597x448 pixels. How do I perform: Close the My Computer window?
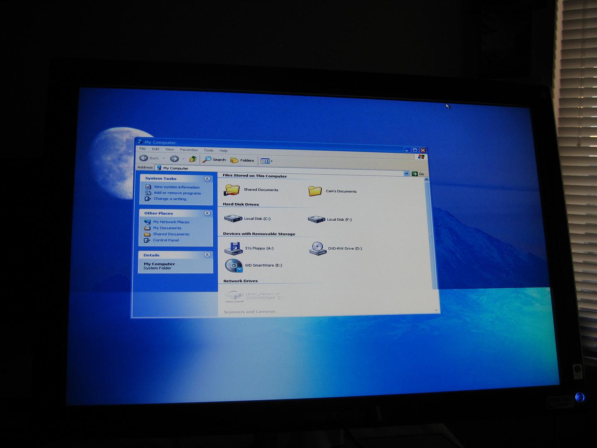pos(423,150)
